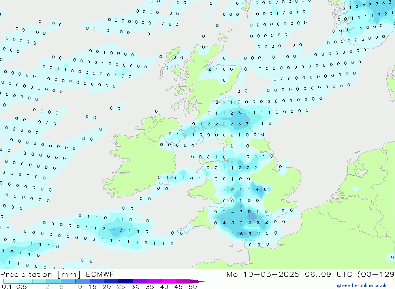Open the weatheronline.co.uk copyright link
The width and height of the screenshot is (395, 289).
coord(362,285)
